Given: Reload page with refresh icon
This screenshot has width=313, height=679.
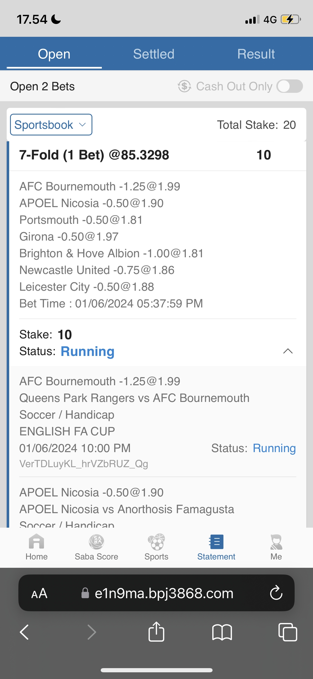Looking at the screenshot, I should click(276, 593).
